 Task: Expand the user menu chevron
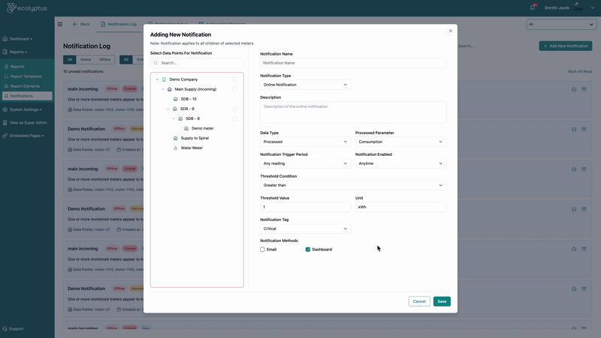click(x=593, y=7)
